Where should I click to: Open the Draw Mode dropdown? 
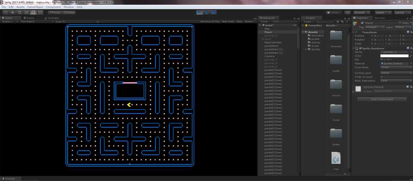pyautogui.click(x=396, y=67)
